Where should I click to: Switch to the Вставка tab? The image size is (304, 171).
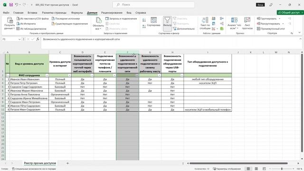coord(32,13)
